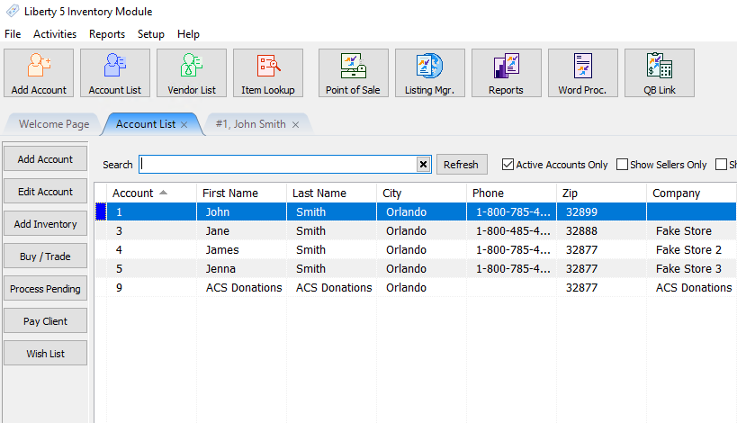This screenshot has height=423, width=737.
Task: Click the phone 1-800-485-4... cell
Action: tap(511, 230)
